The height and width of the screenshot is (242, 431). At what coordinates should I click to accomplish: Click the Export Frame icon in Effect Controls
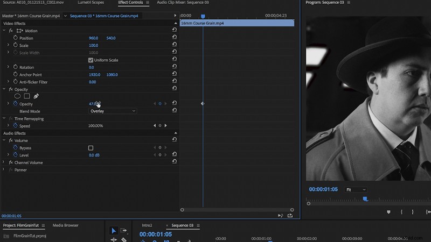click(290, 216)
